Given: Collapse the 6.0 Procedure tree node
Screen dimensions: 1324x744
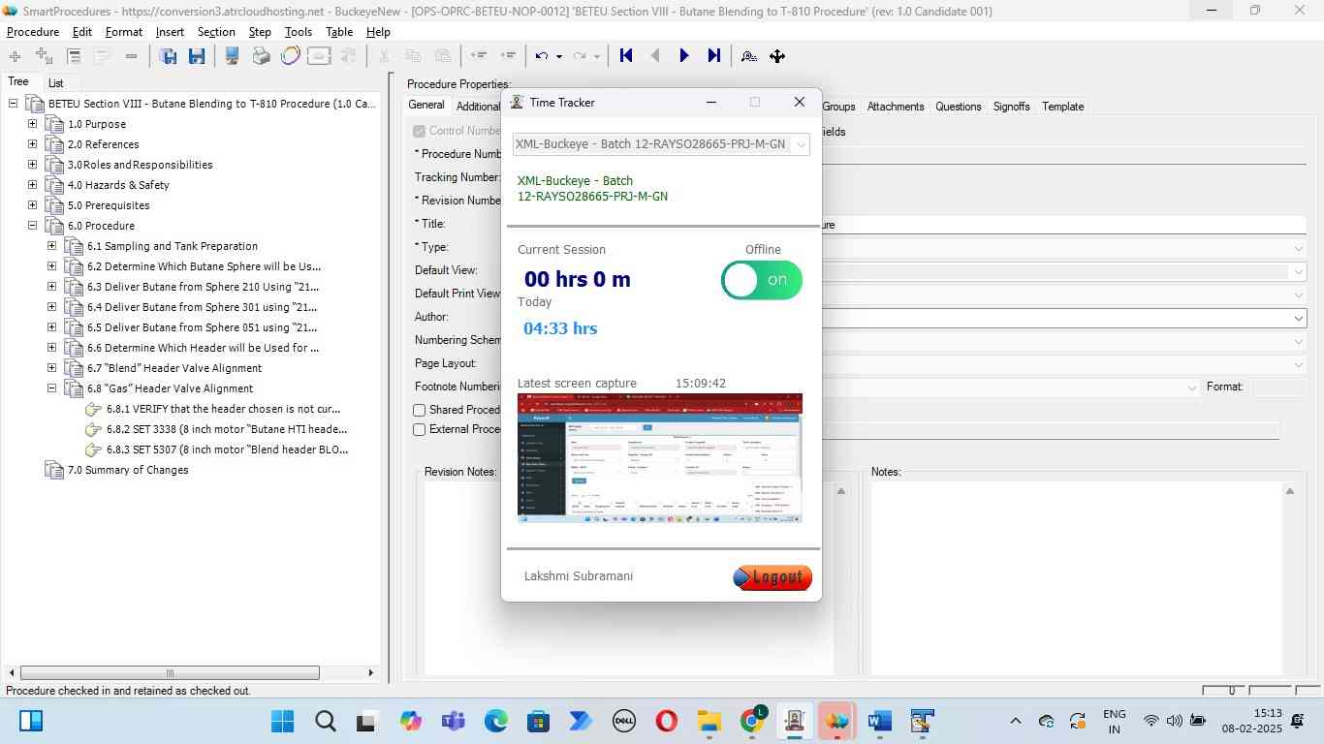Looking at the screenshot, I should [33, 226].
